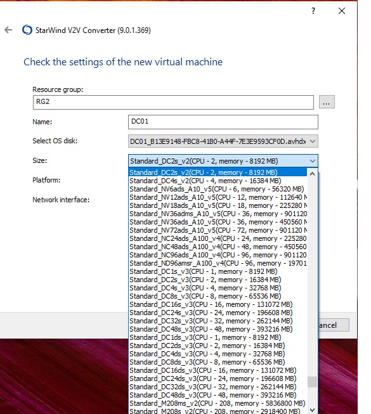Open help with the question mark icon
This screenshot has height=414, width=371.
(313, 11)
